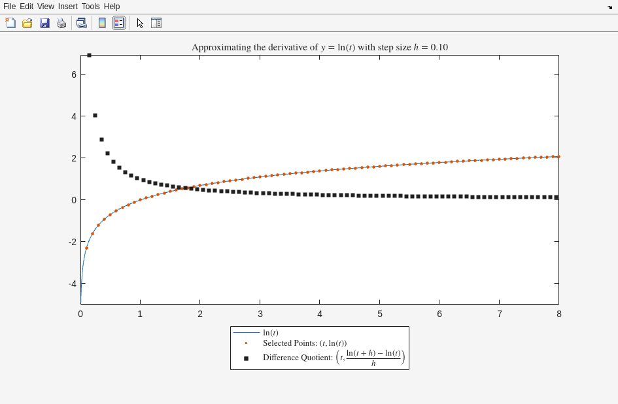The height and width of the screenshot is (404, 618).
Task: Toggle the Insert Legend toolbar button
Action: (118, 23)
